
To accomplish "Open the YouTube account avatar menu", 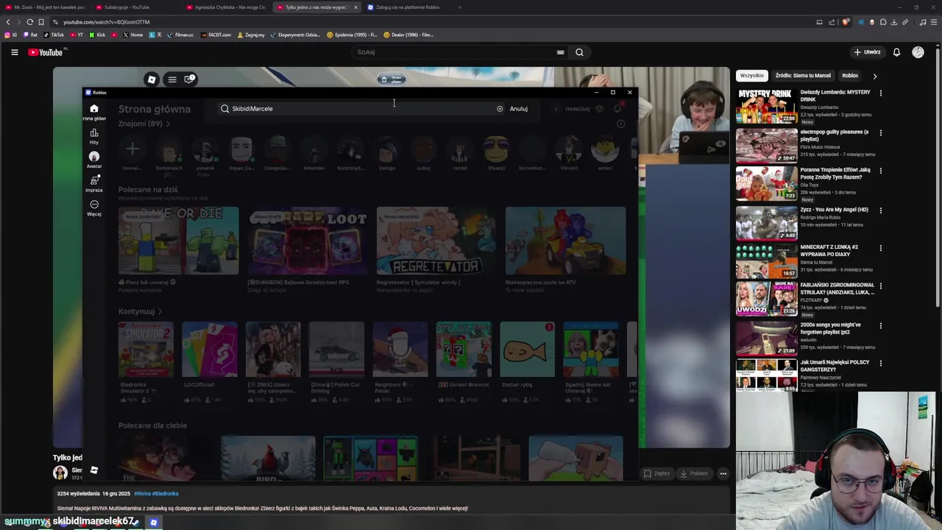I will tap(918, 52).
